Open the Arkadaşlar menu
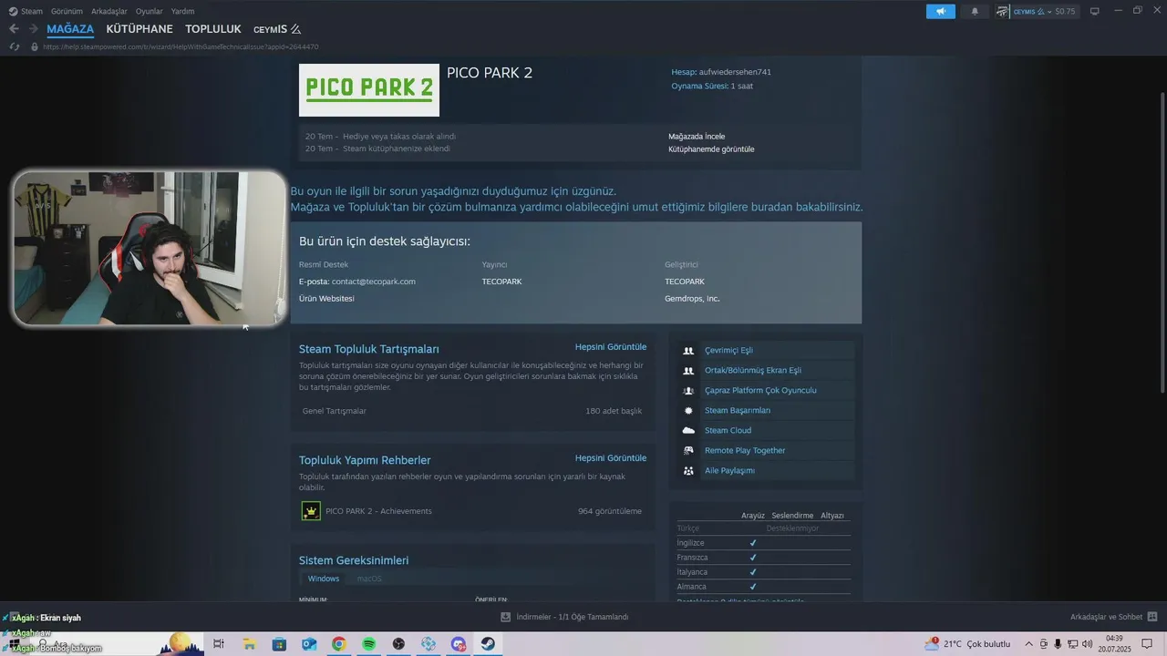This screenshot has width=1167, height=656. click(109, 11)
